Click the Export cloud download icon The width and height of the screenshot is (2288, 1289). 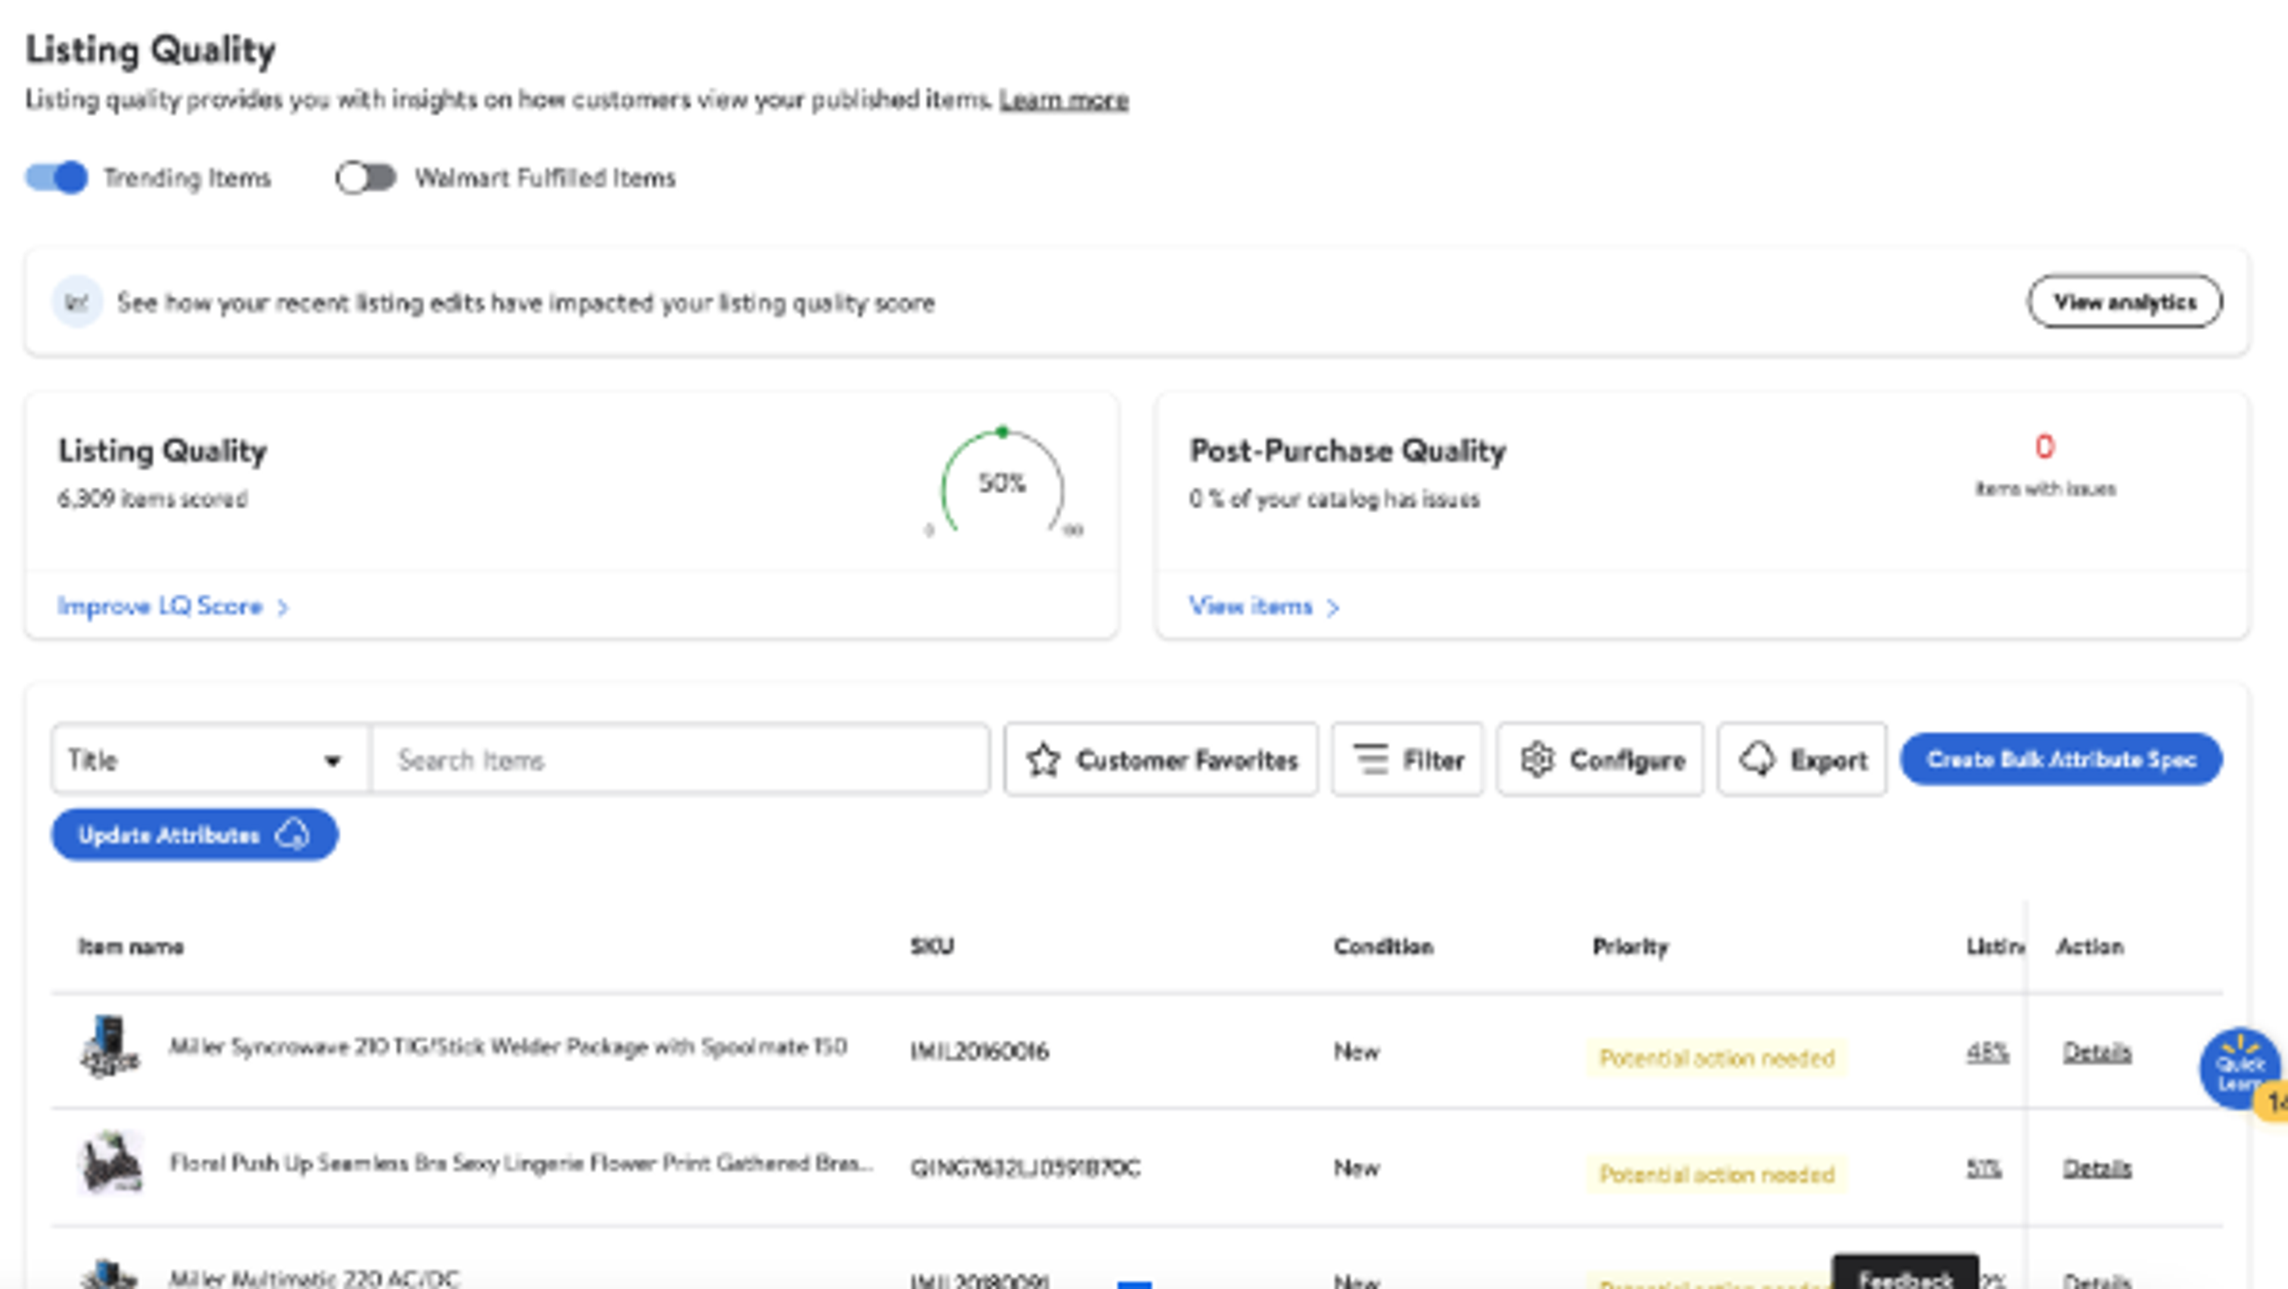[x=1757, y=760]
